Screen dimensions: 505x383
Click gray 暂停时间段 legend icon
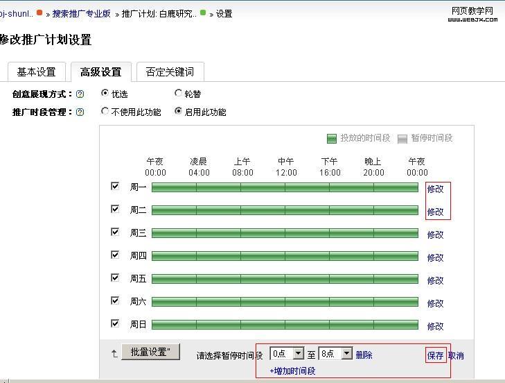[x=402, y=139]
